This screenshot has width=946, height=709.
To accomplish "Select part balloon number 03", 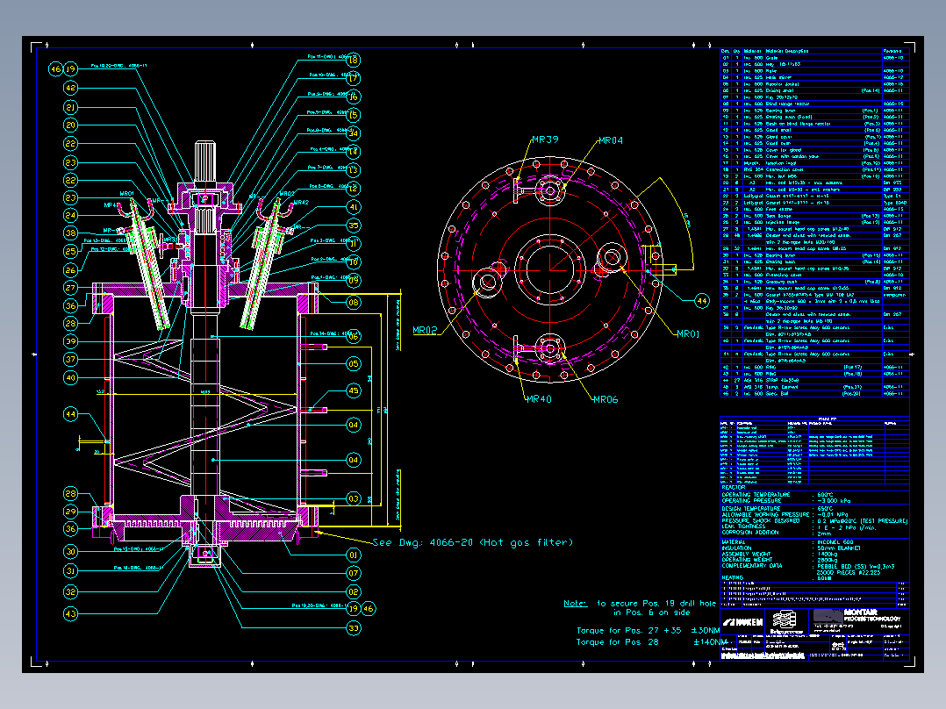I will (x=354, y=498).
